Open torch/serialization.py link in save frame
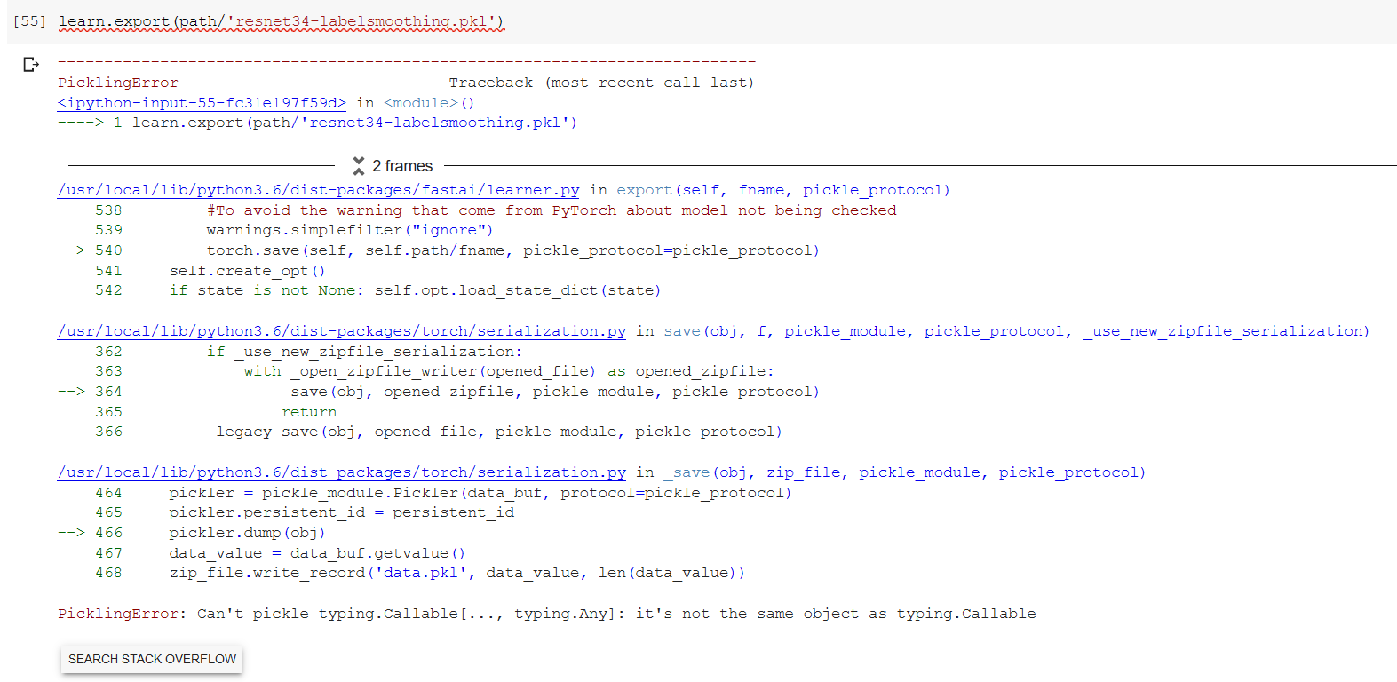 pos(342,331)
